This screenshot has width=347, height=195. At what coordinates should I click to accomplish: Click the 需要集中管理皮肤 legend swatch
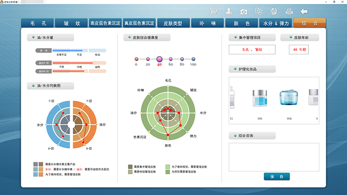[x=130, y=167]
